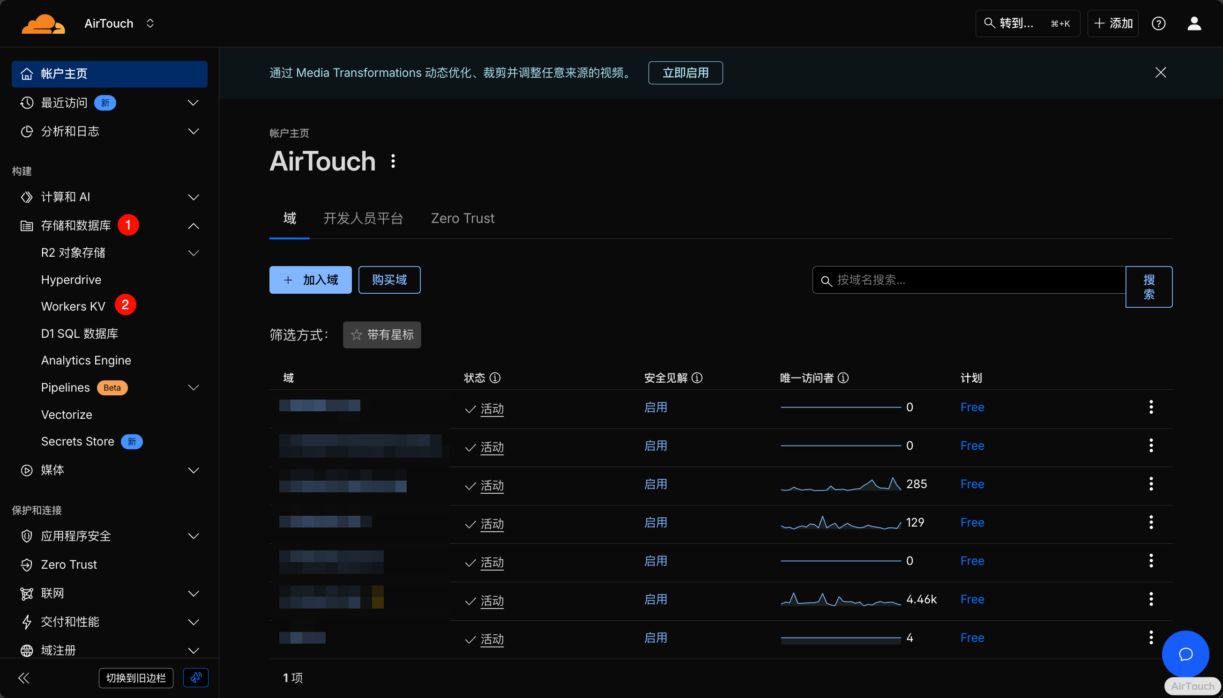This screenshot has width=1223, height=698.
Task: Collapse the 存储和数据库 section
Action: (x=193, y=226)
